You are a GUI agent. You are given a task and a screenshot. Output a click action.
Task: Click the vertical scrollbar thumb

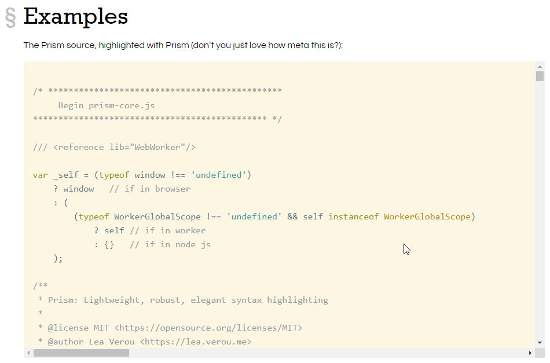click(540, 76)
